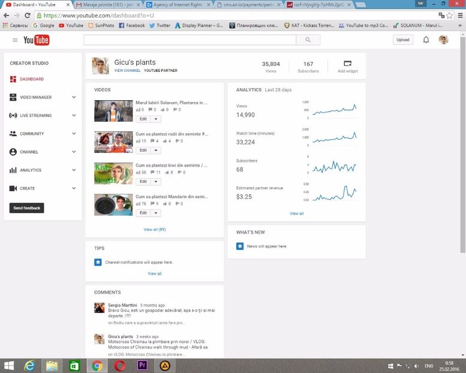
Task: Click the star icon in What's New
Action: click(240, 246)
